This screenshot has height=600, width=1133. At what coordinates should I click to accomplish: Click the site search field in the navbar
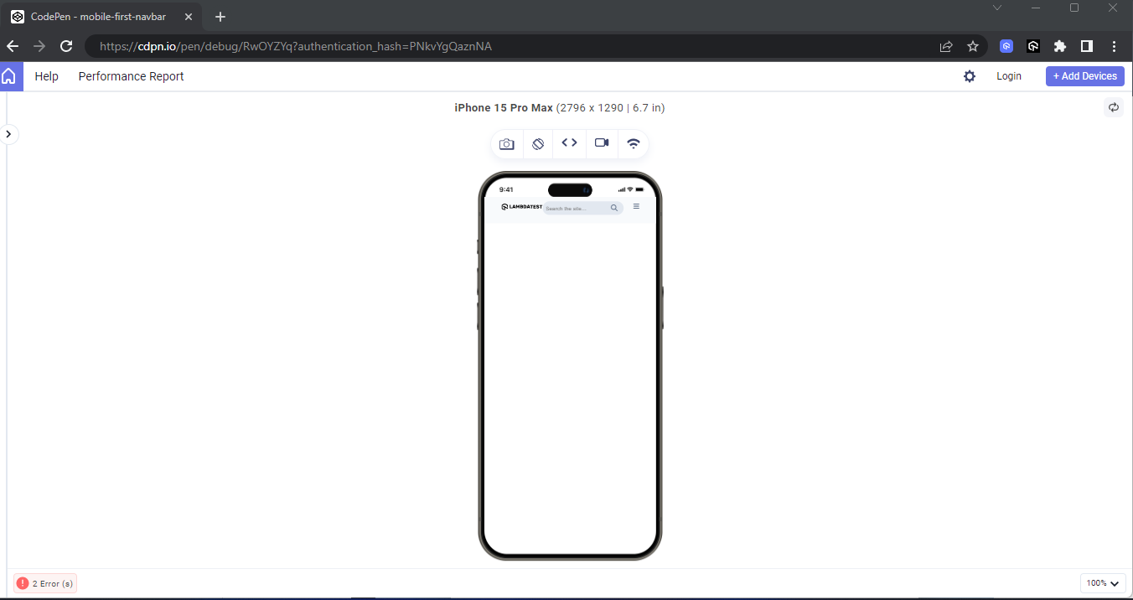582,207
